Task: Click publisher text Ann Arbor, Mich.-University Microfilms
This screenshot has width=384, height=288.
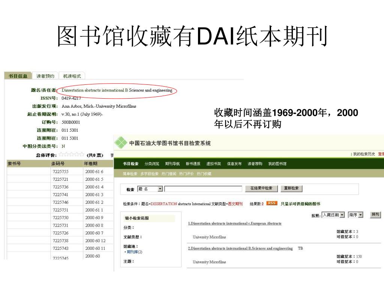Action: [99, 106]
